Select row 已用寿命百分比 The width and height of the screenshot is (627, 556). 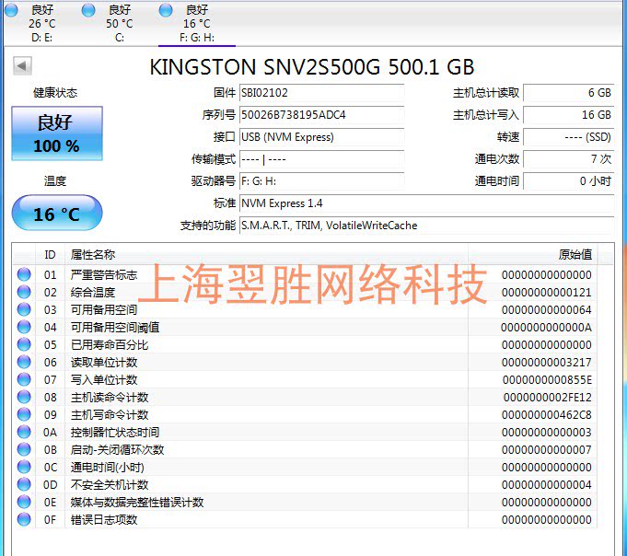pos(305,344)
